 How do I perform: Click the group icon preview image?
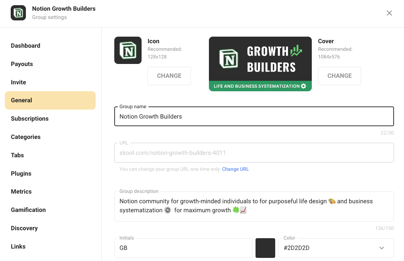[x=128, y=50]
